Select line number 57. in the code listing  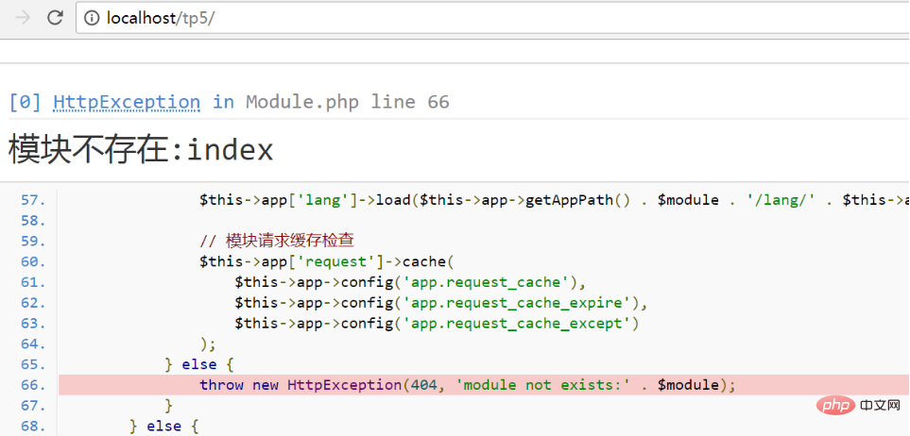pos(33,201)
